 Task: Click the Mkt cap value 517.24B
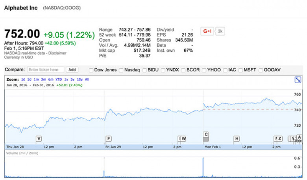pyautogui.click(x=142, y=51)
